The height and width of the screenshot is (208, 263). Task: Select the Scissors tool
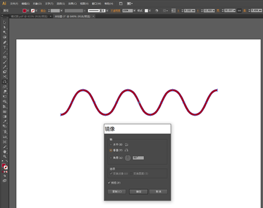pos(5,77)
